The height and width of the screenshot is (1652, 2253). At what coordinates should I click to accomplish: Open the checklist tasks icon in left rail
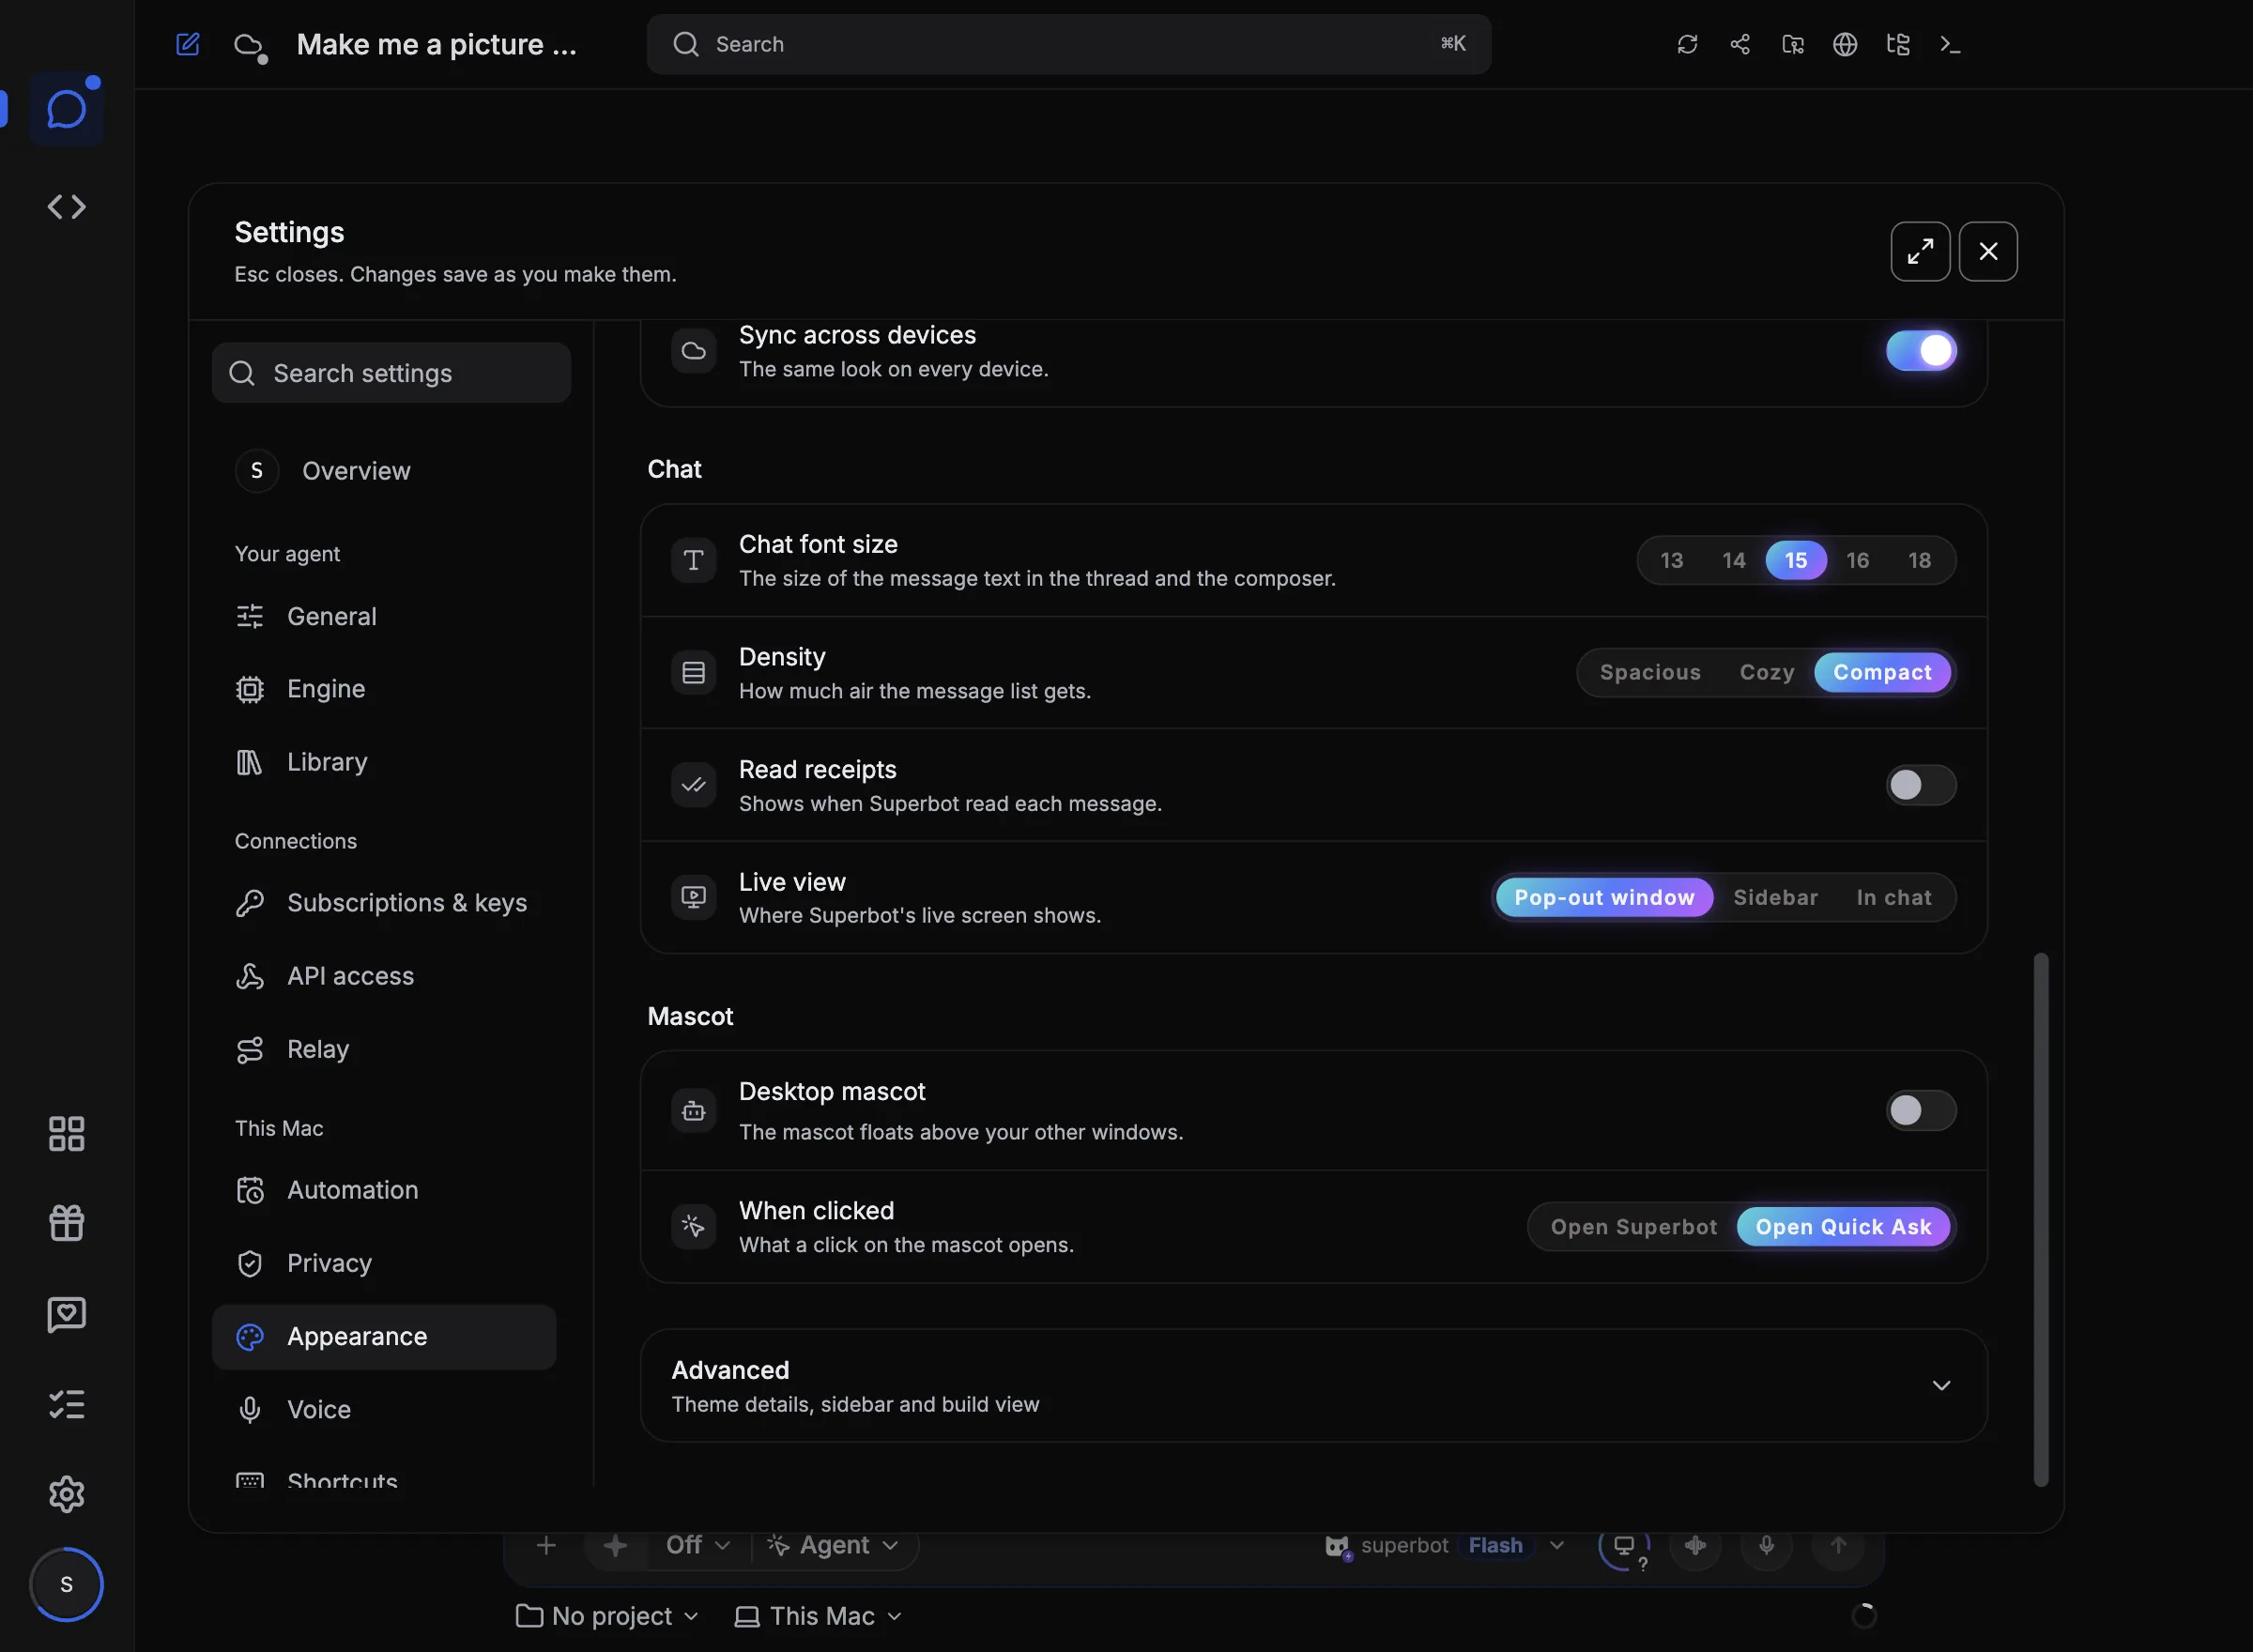click(66, 1404)
